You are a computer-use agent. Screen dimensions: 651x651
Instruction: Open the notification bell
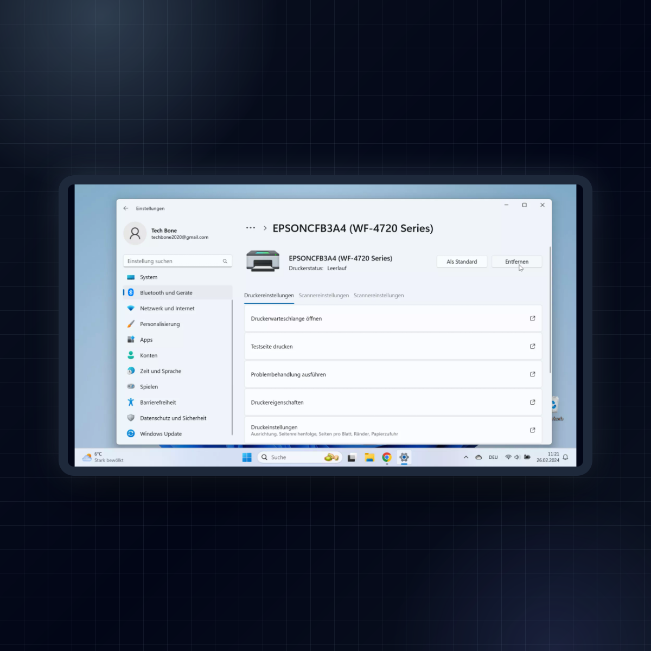(565, 457)
